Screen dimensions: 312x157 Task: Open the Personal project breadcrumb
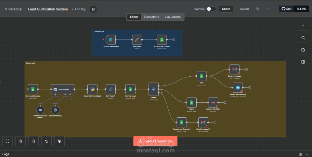click(x=14, y=9)
